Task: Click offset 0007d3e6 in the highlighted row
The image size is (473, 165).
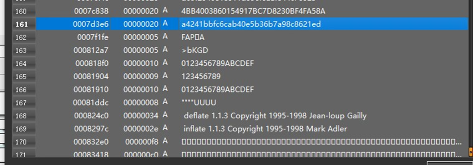Action: [91, 24]
